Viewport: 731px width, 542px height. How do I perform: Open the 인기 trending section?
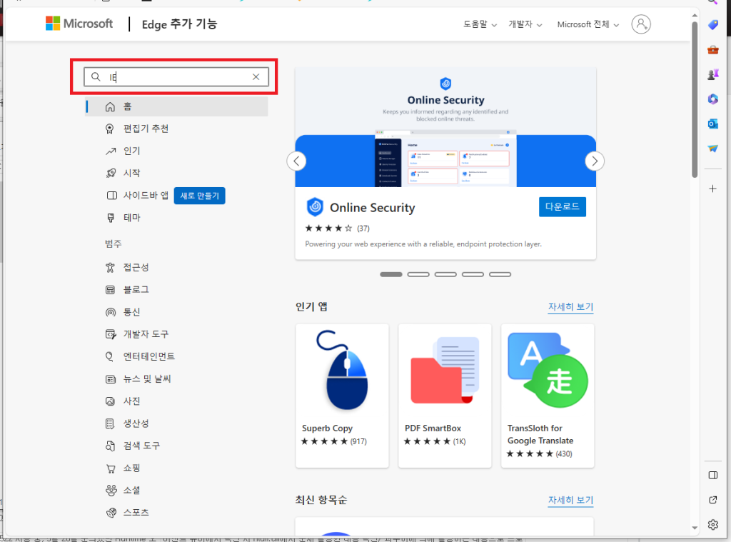pos(131,151)
